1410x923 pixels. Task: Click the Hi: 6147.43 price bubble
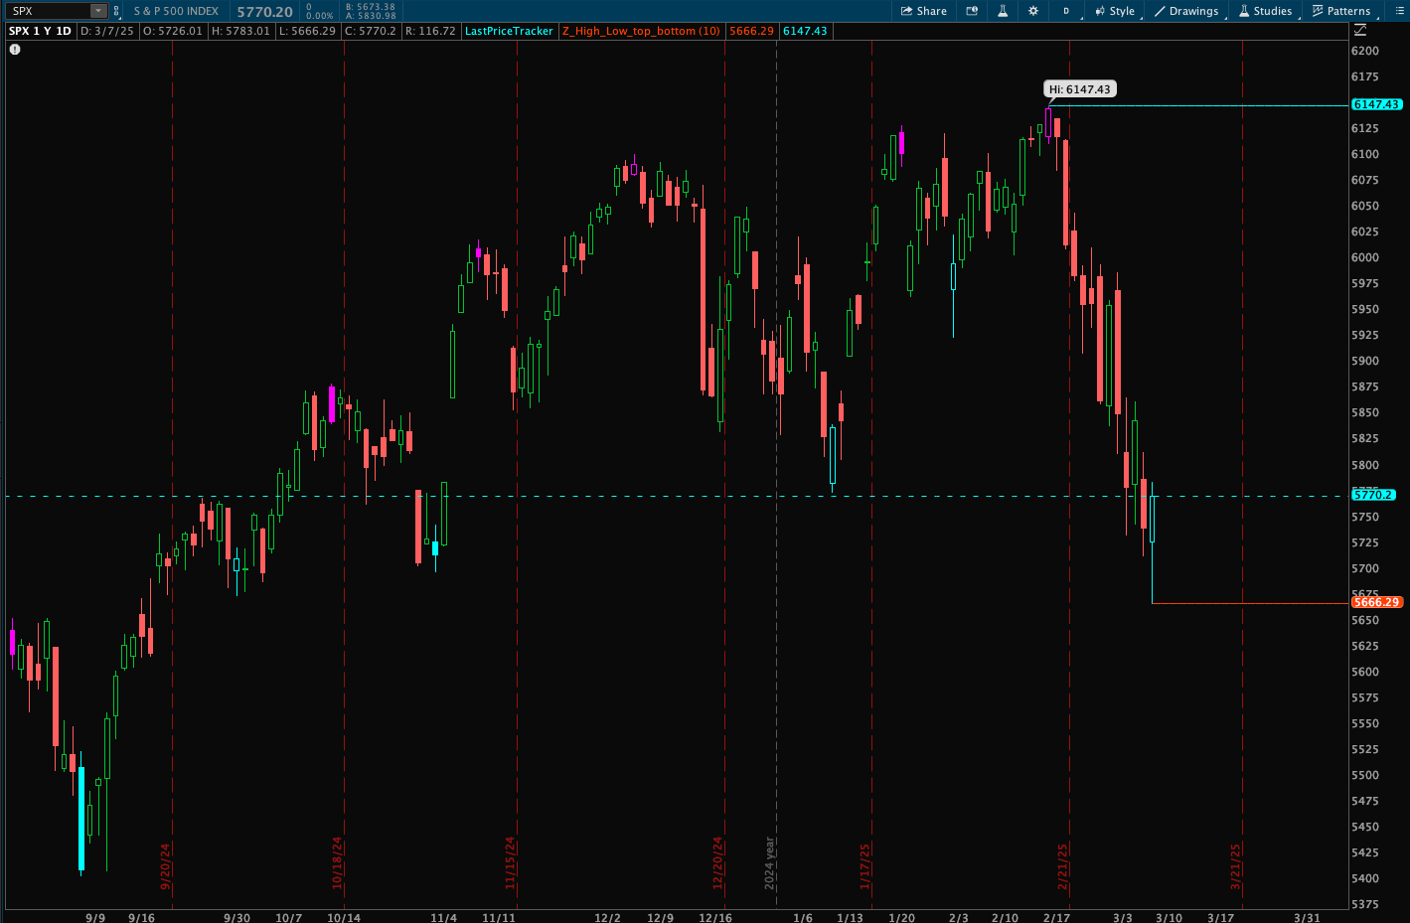point(1079,89)
